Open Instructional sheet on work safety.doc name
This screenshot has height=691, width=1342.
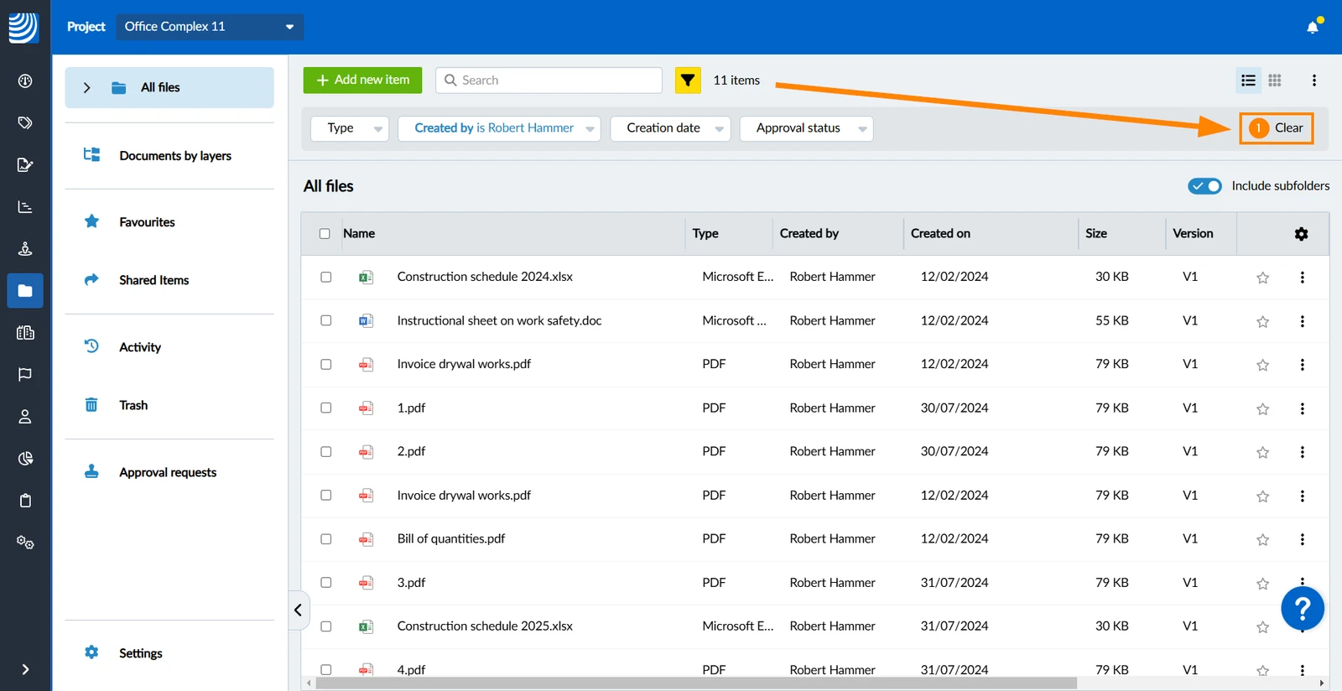[x=499, y=320]
